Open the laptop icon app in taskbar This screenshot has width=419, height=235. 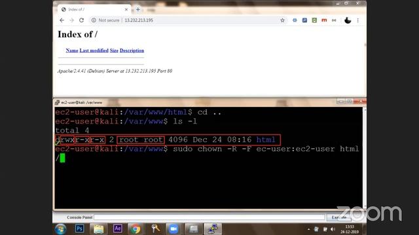pyautogui.click(x=193, y=229)
